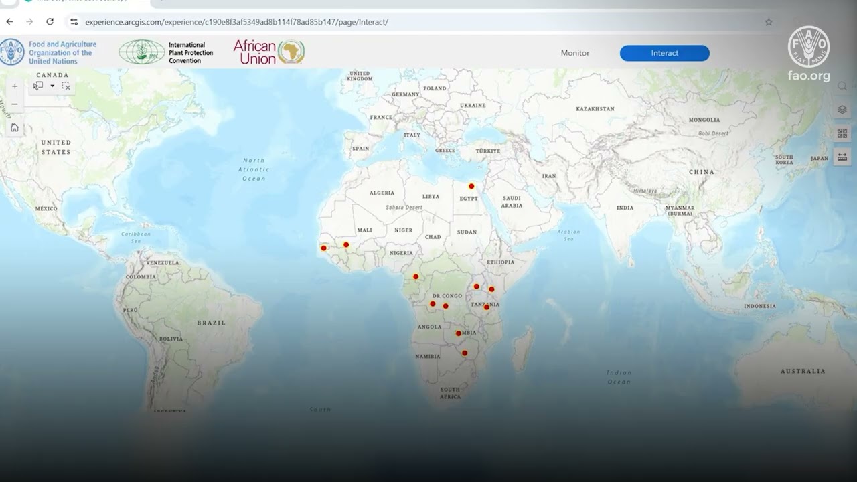857x482 pixels.
Task: View site information beside the URL
Action: tap(74, 22)
